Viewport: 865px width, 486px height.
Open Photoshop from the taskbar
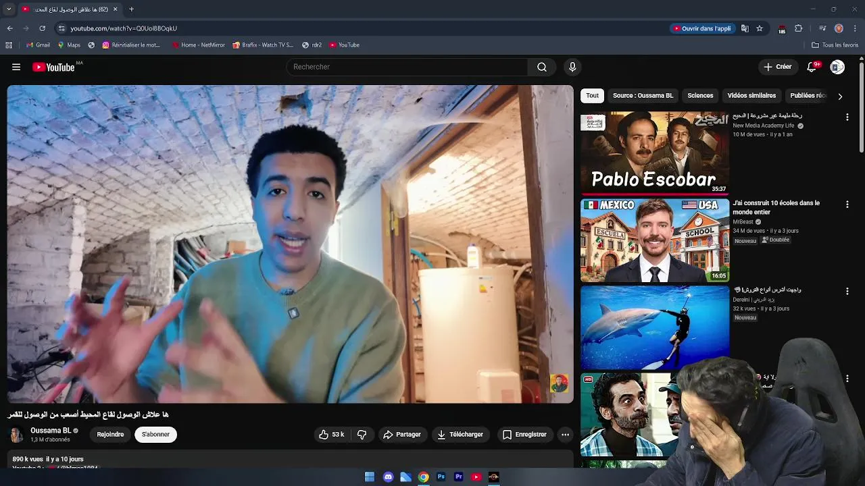pos(441,477)
